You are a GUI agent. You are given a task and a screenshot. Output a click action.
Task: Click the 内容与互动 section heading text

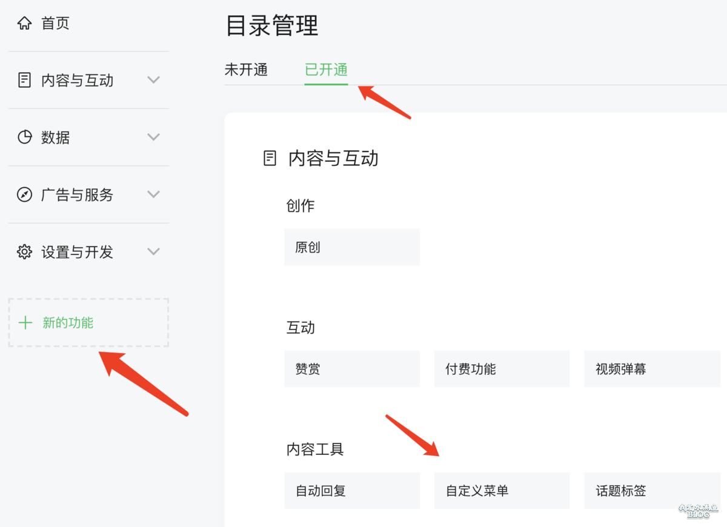[x=334, y=159]
